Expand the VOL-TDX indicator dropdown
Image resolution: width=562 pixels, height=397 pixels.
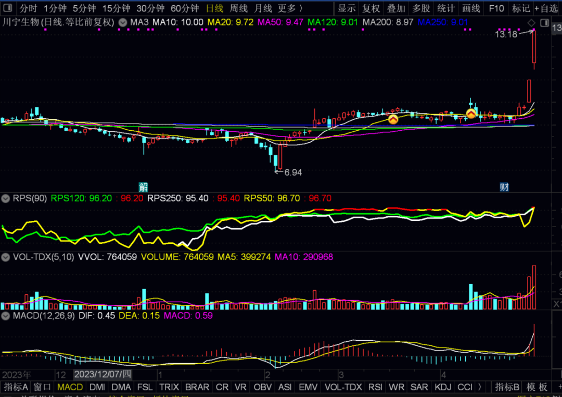click(5, 257)
